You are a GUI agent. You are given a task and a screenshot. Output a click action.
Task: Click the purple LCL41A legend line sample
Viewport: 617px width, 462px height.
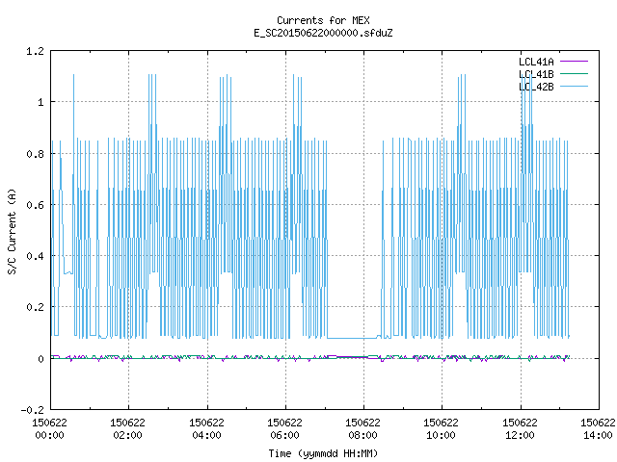point(574,62)
